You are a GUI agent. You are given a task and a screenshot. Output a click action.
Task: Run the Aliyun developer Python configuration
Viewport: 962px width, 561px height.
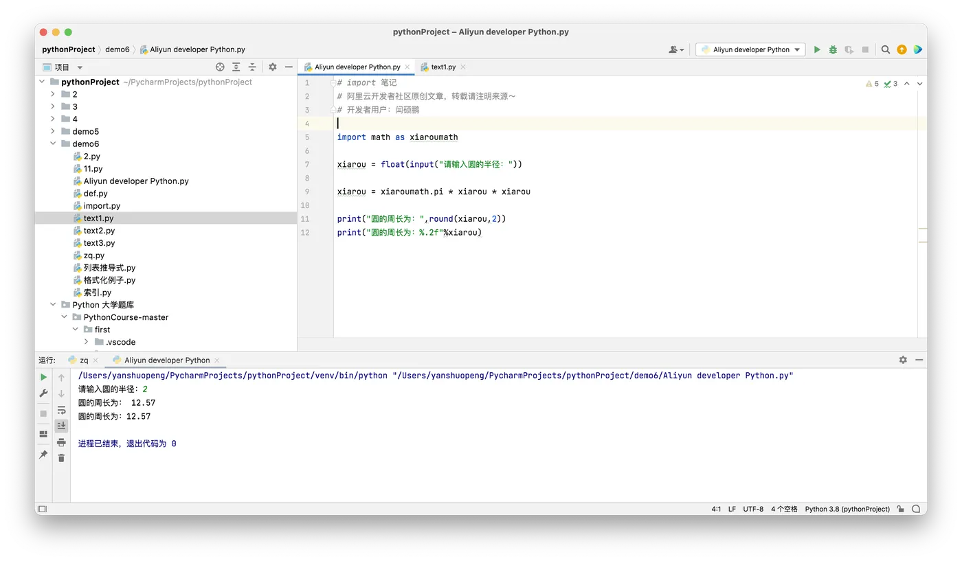(x=817, y=49)
